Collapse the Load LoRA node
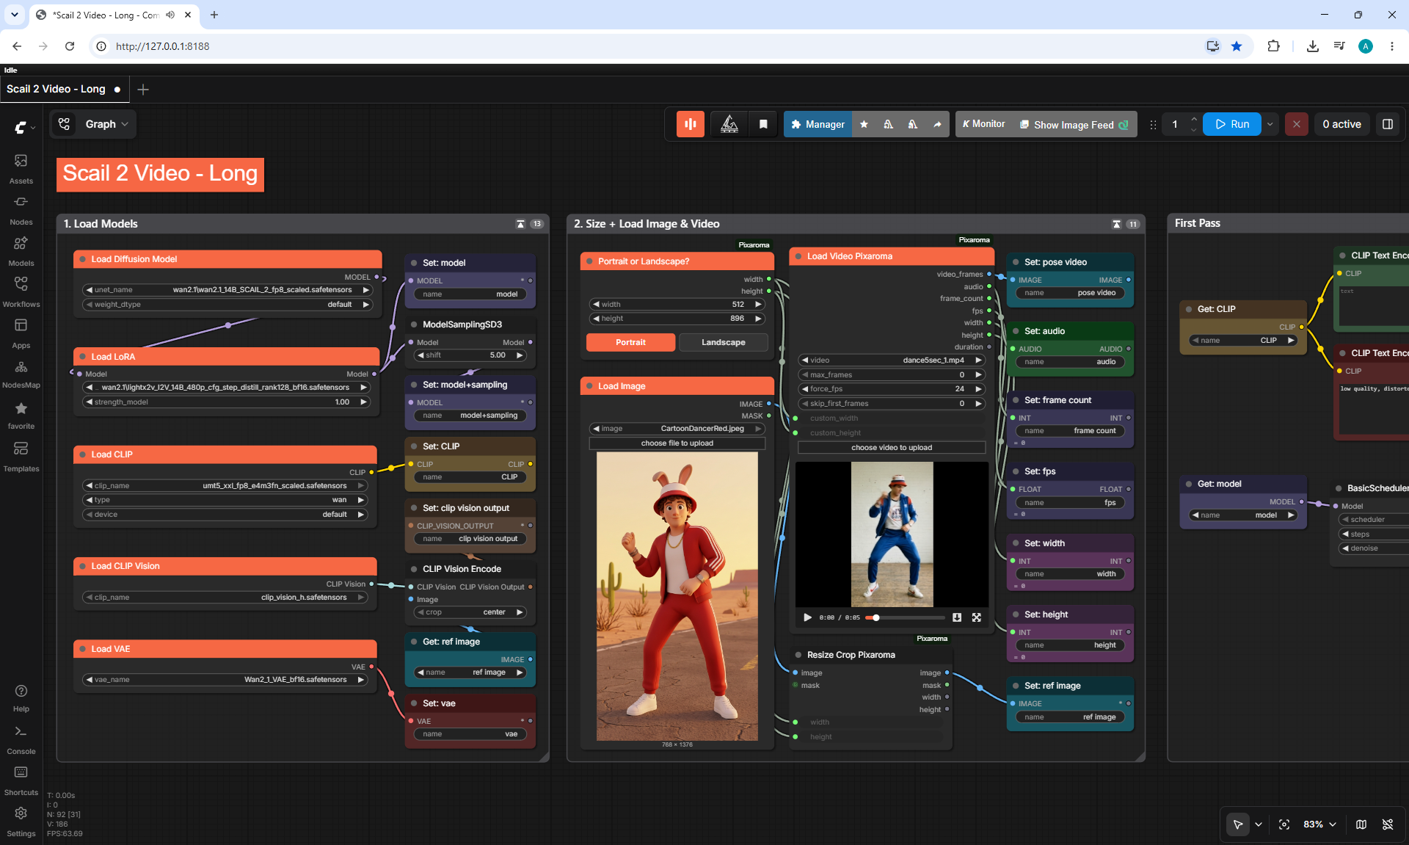The image size is (1409, 845). pos(83,357)
